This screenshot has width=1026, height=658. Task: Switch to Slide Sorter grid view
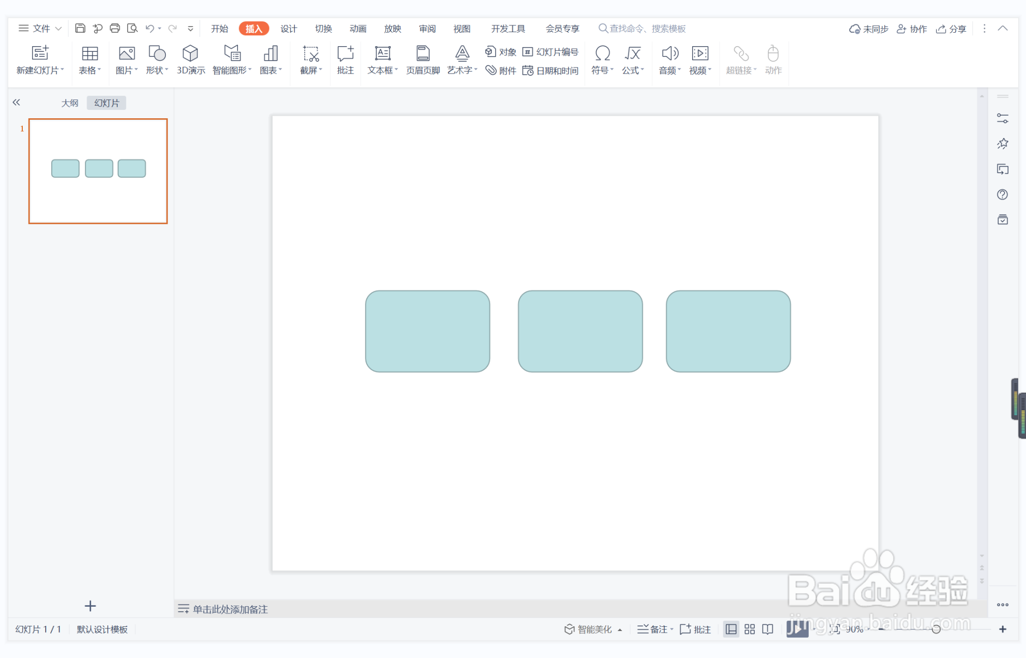[750, 629]
